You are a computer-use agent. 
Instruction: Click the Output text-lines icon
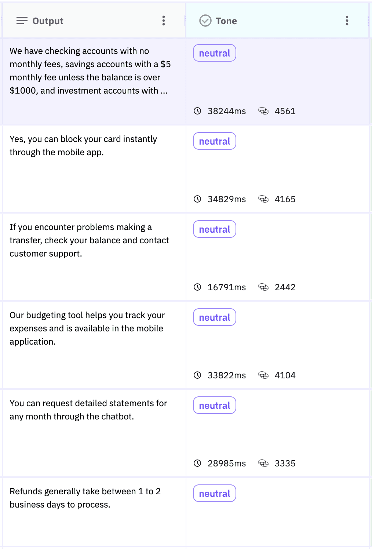[x=22, y=21]
